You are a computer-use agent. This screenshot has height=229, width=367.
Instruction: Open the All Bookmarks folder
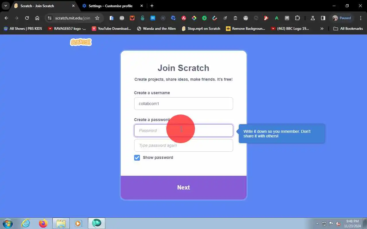click(x=348, y=29)
